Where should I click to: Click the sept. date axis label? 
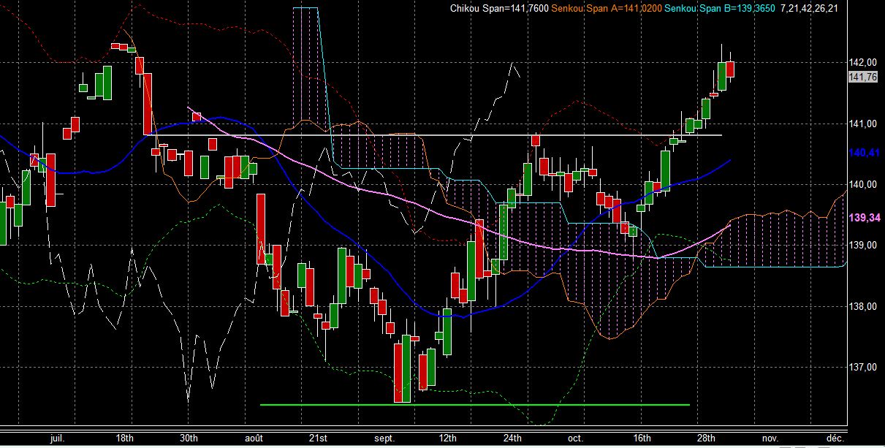[384, 438]
